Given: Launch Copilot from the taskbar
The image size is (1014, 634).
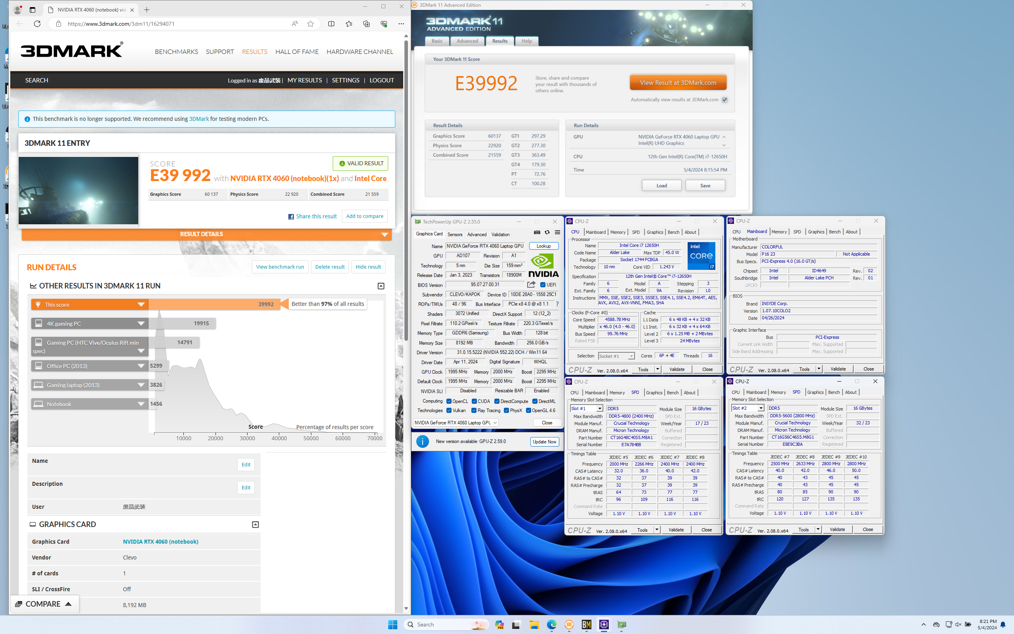Looking at the screenshot, I should pyautogui.click(x=499, y=624).
